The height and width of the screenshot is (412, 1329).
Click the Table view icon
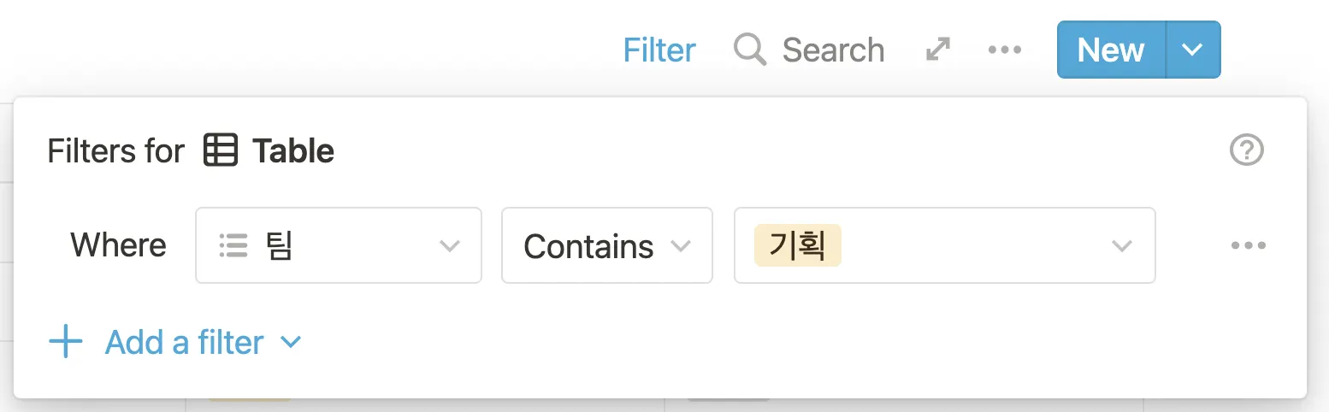pos(220,151)
